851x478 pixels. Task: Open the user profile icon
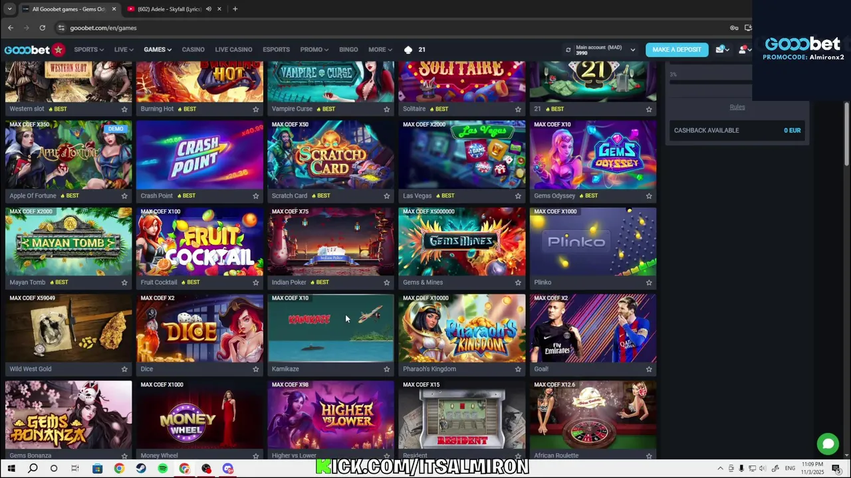coord(743,50)
